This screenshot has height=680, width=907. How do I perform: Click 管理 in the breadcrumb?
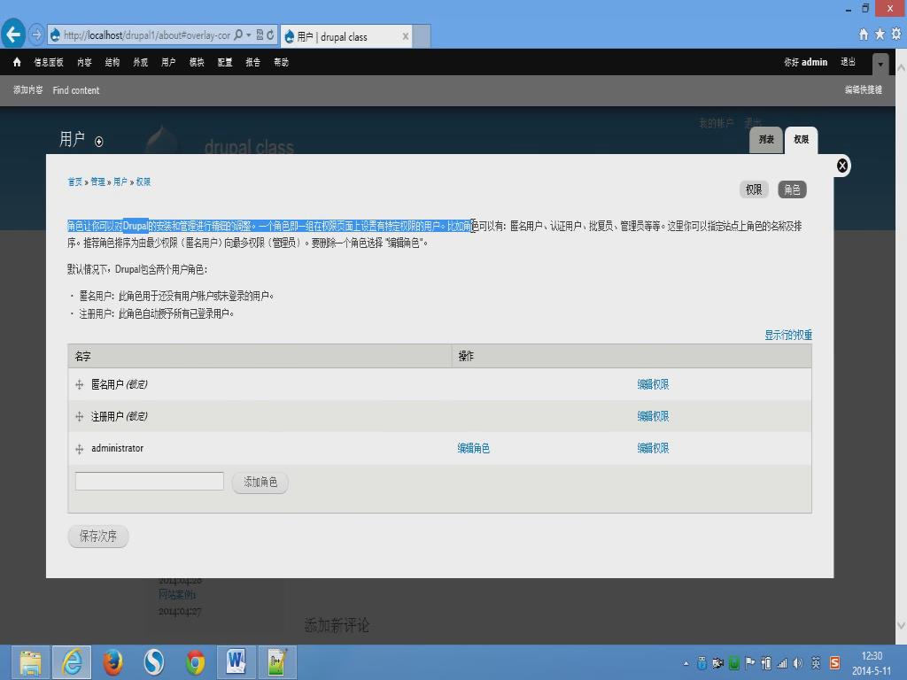click(97, 182)
